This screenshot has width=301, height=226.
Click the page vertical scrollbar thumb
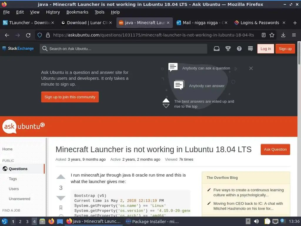tap(299, 53)
